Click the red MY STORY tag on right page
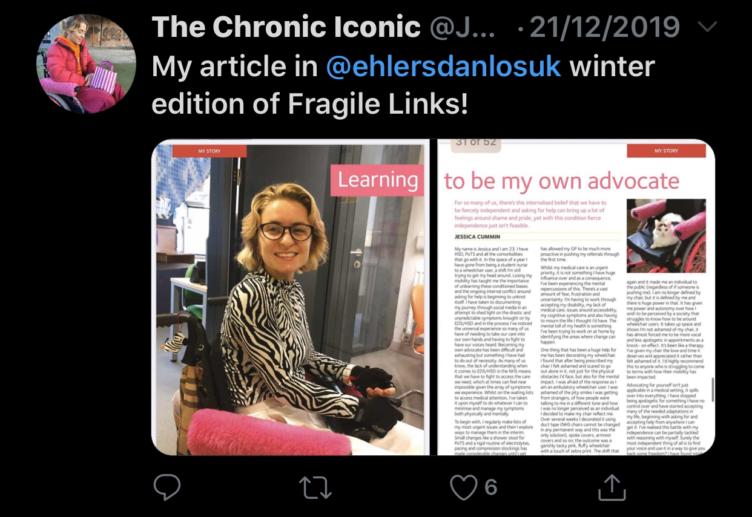This screenshot has width=752, height=517. coord(666,151)
